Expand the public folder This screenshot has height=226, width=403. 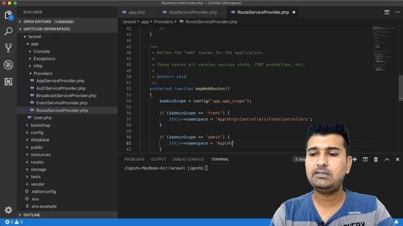click(x=37, y=148)
